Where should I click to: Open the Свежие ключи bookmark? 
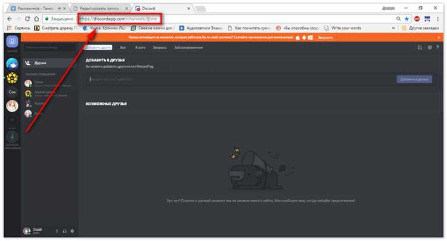(x=152, y=28)
